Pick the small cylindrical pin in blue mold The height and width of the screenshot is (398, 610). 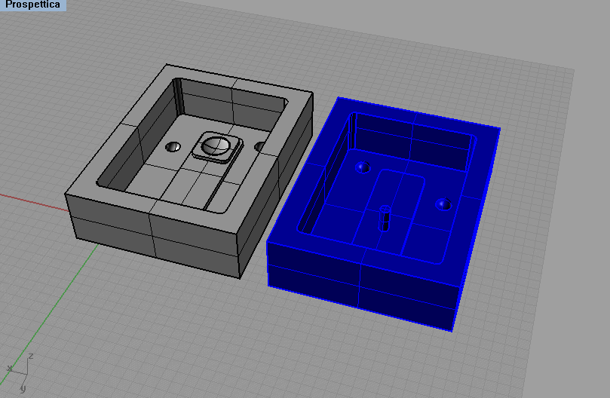click(385, 218)
